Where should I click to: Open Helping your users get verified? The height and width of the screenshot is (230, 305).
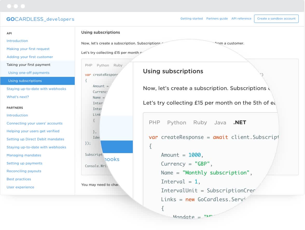click(33, 131)
